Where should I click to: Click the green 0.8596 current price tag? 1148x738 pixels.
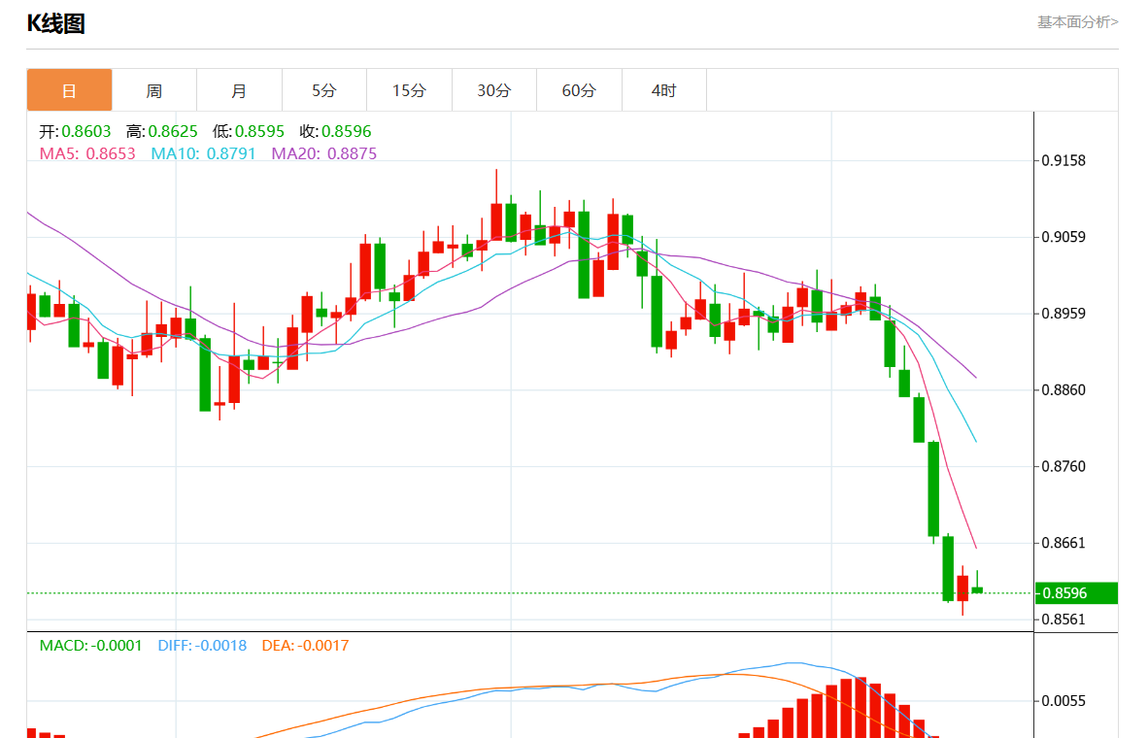tap(1076, 593)
